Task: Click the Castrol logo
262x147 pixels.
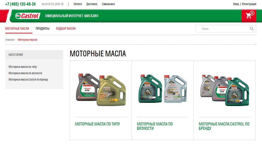Action: coord(28,16)
